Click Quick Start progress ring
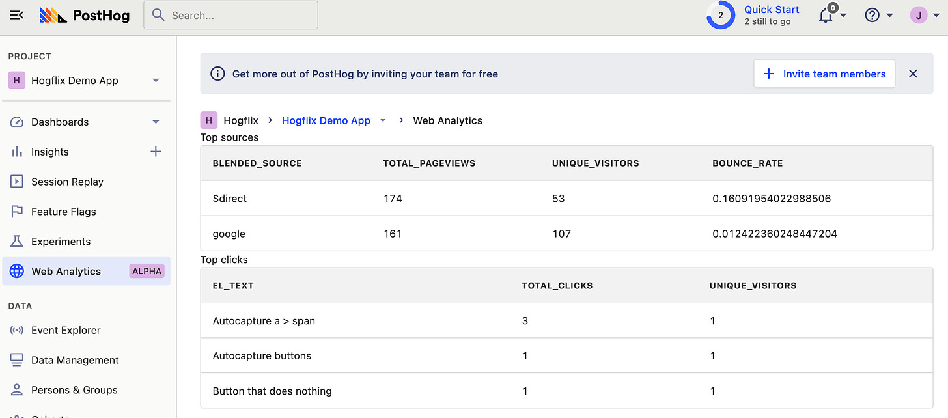948x418 pixels. tap(721, 15)
